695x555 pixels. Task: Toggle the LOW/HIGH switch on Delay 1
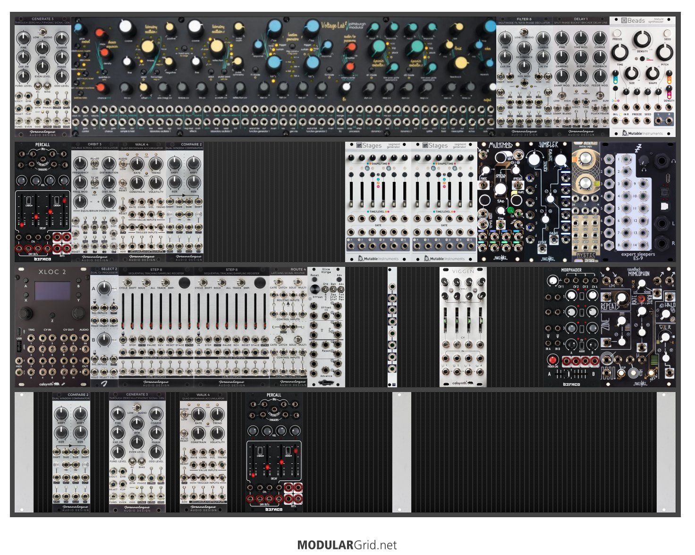(x=562, y=95)
